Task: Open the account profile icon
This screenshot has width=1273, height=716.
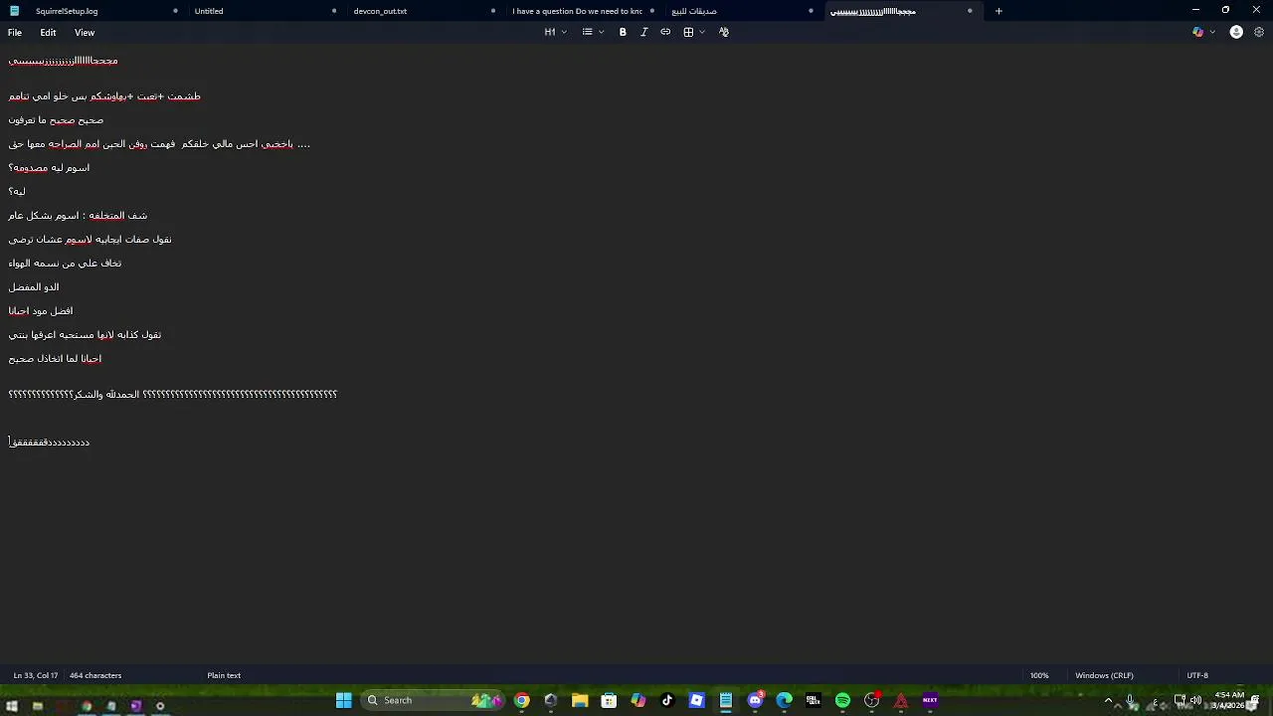Action: (x=1236, y=32)
